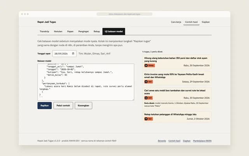Click the 'Tanggal rapat' label
The width and height of the screenshot is (249, 156).
pos(44,54)
